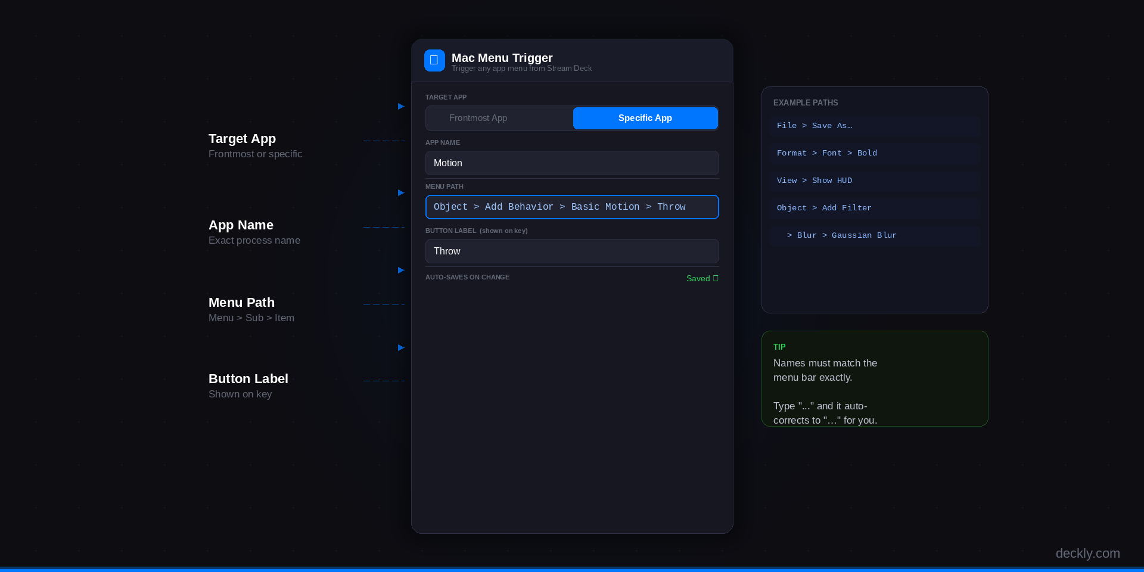1144x572 pixels.
Task: Select the Frontmost App option
Action: coord(499,118)
